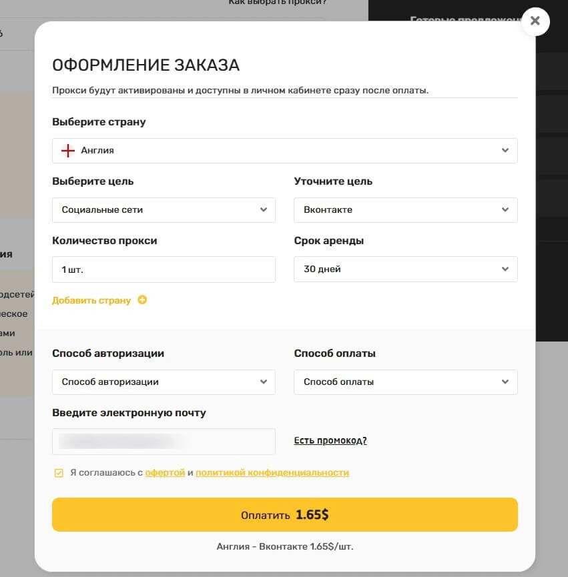Expand the Способ авторизации dropdown

[x=164, y=382]
